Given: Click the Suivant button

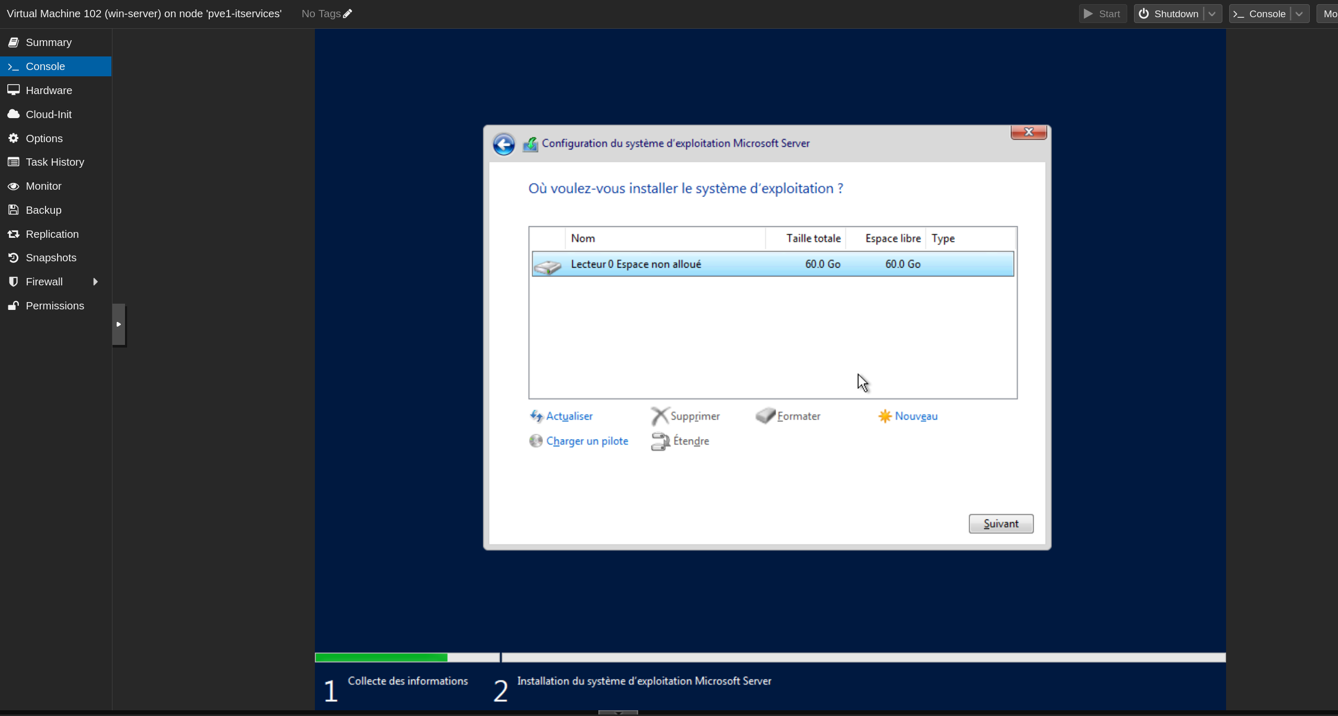Looking at the screenshot, I should click(1000, 524).
